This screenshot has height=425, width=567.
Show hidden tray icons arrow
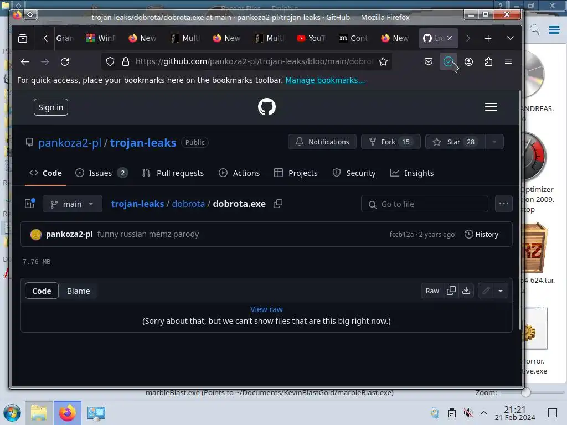(x=484, y=413)
